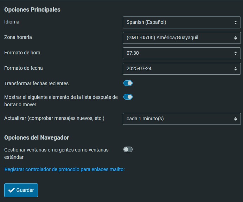Expand the Formato de fecha selector

tap(181, 68)
